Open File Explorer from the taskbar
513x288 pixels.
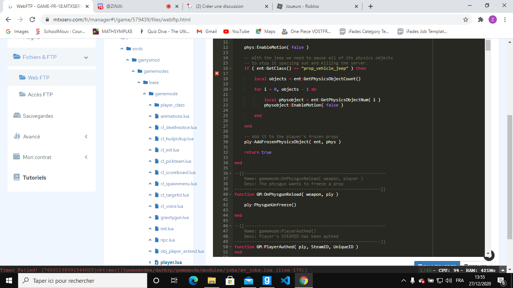211,280
